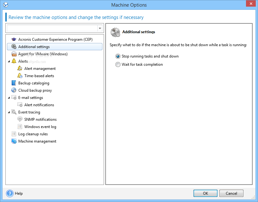Select Additional settings tree item
The height and width of the screenshot is (202, 258).
point(55,47)
